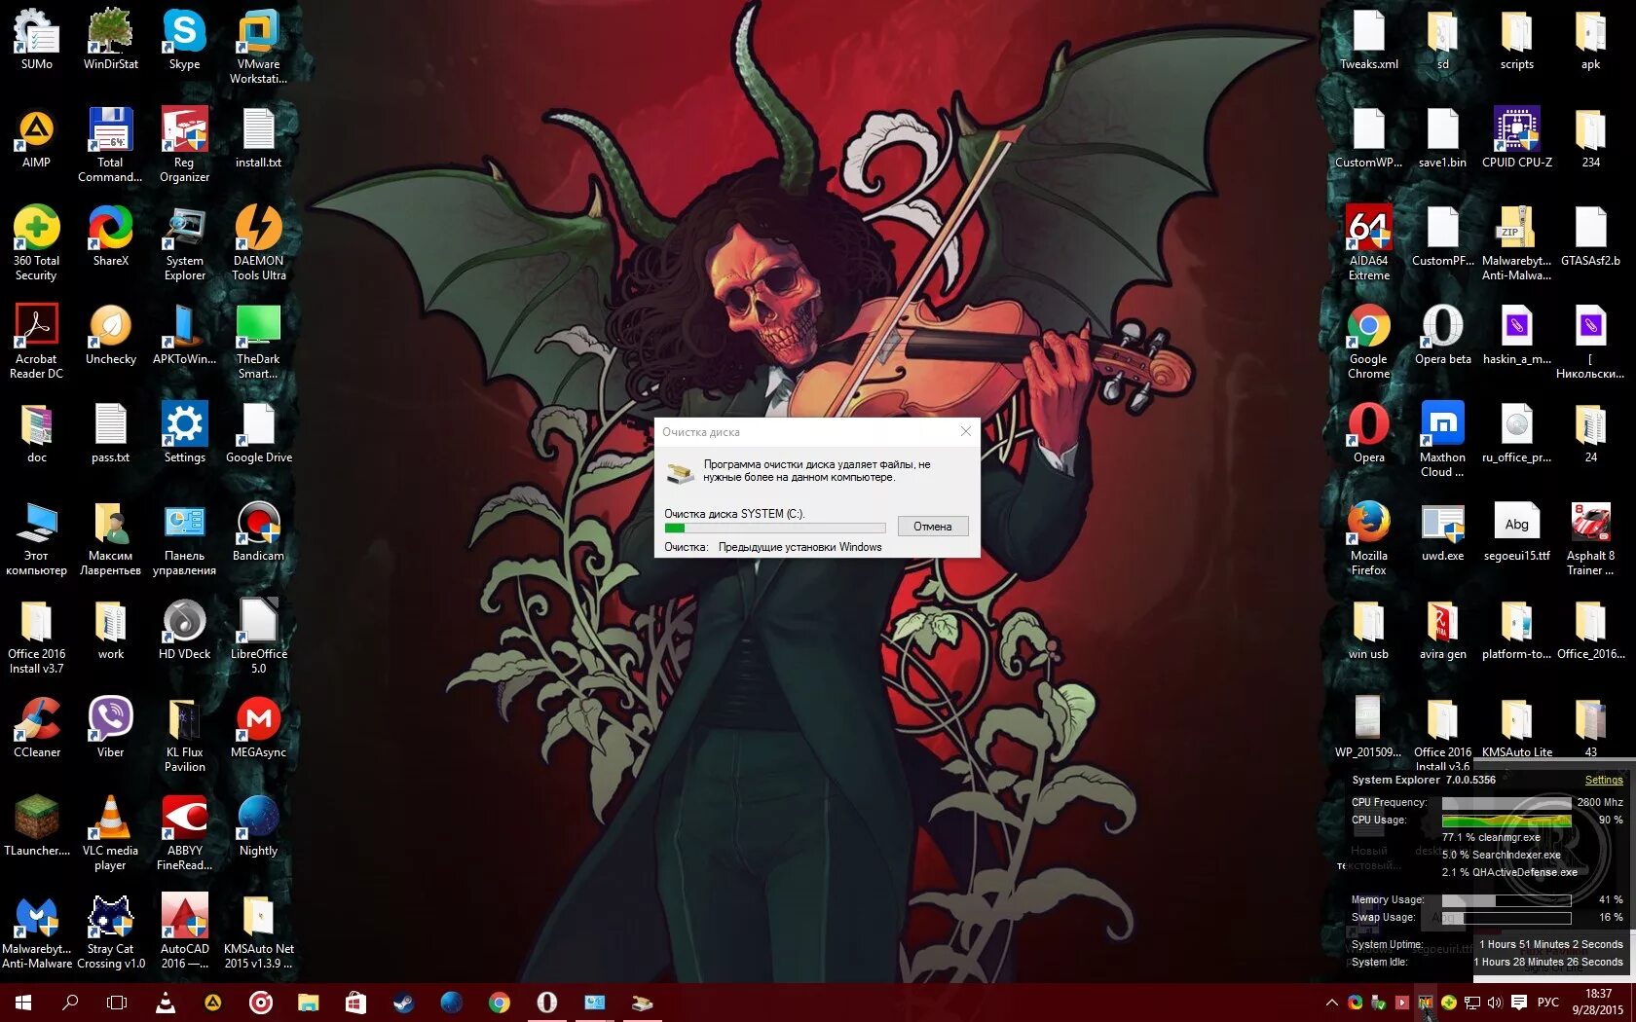Image resolution: width=1636 pixels, height=1022 pixels.
Task: Open the Windows Start menu
Action: [x=23, y=1003]
